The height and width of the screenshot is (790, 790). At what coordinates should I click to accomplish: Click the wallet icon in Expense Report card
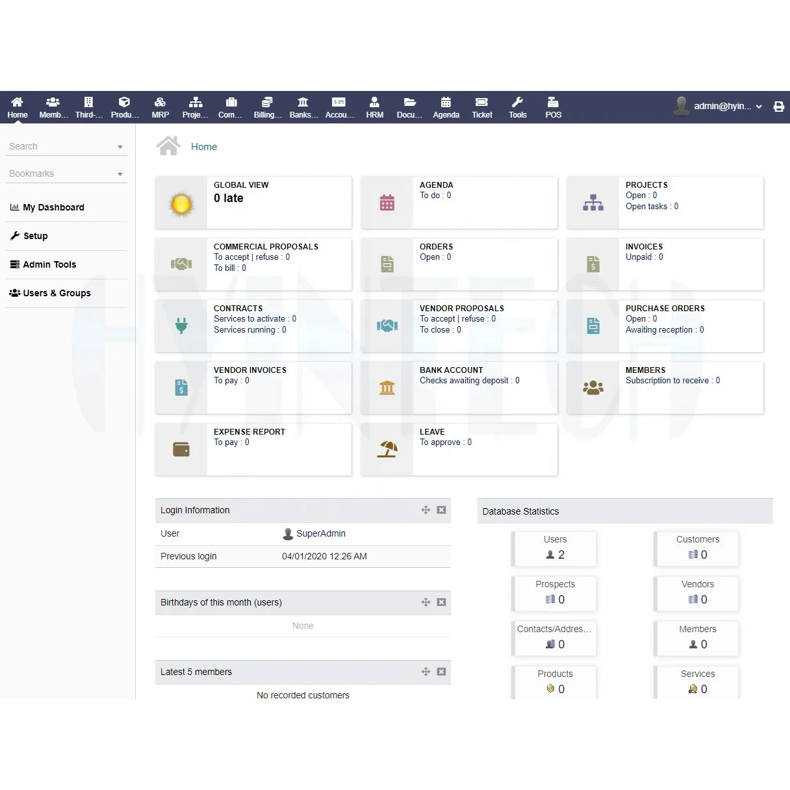click(181, 450)
